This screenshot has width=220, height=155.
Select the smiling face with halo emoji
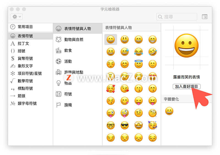[139, 64]
